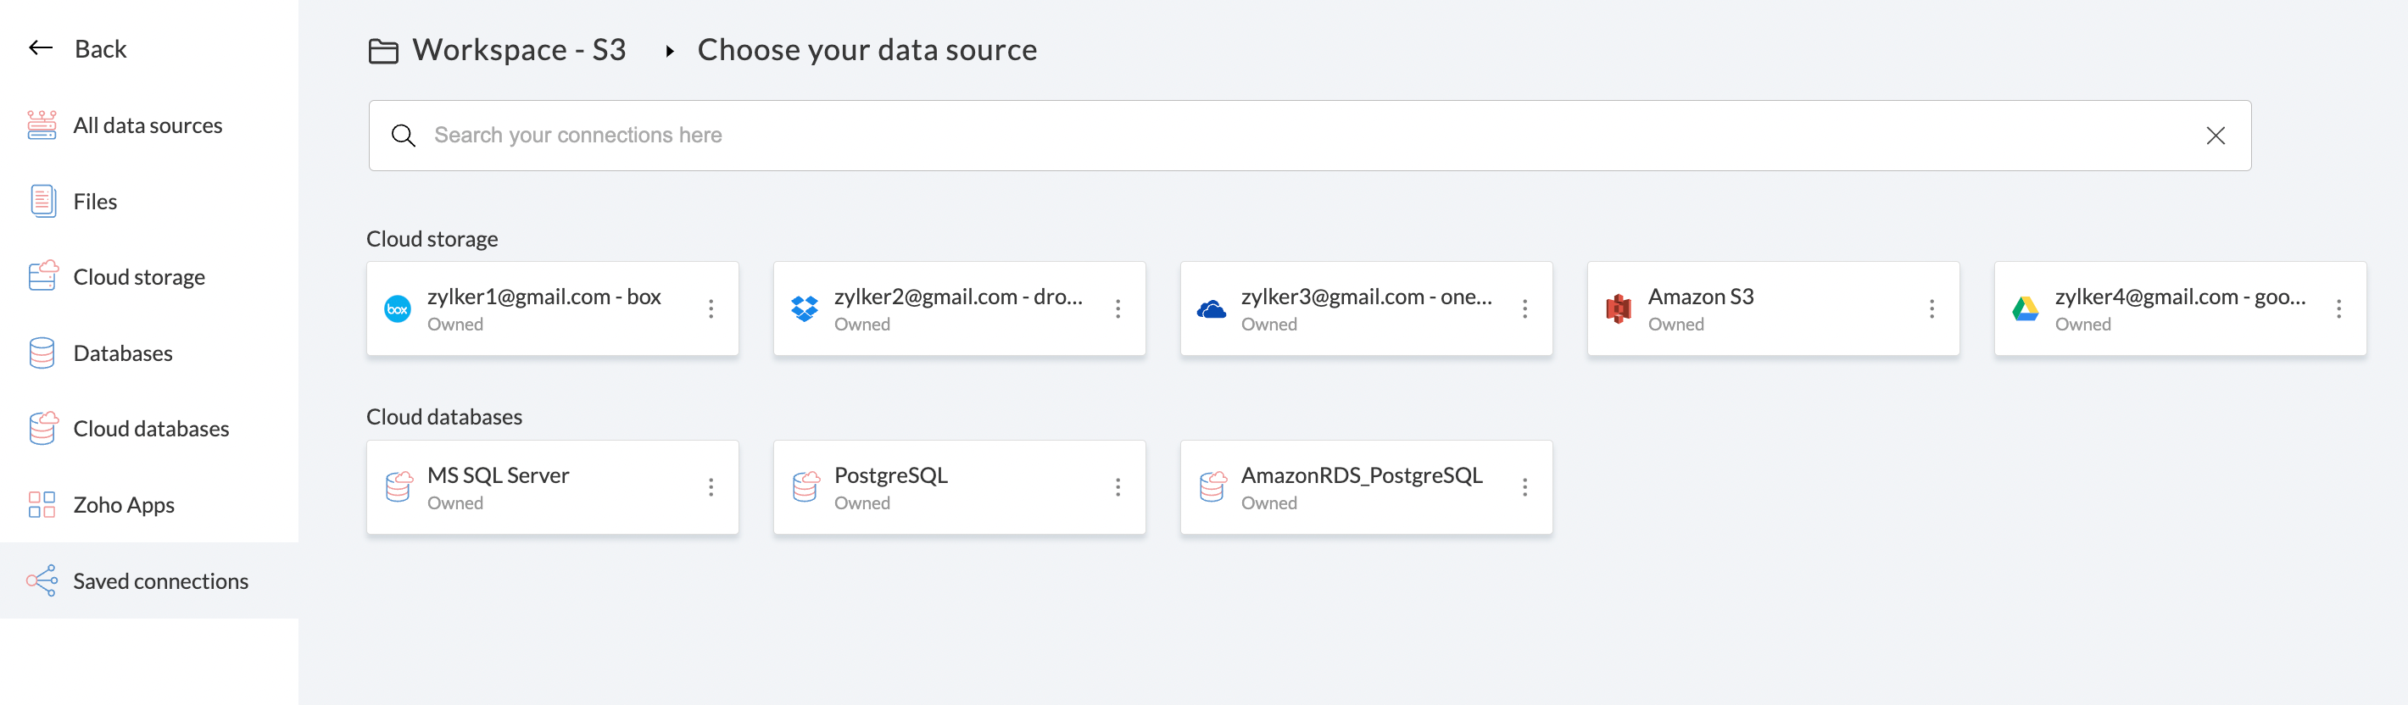This screenshot has width=2408, height=705.
Task: Click the OneDrive cloud icon on zylker3 connection
Action: pos(1212,309)
